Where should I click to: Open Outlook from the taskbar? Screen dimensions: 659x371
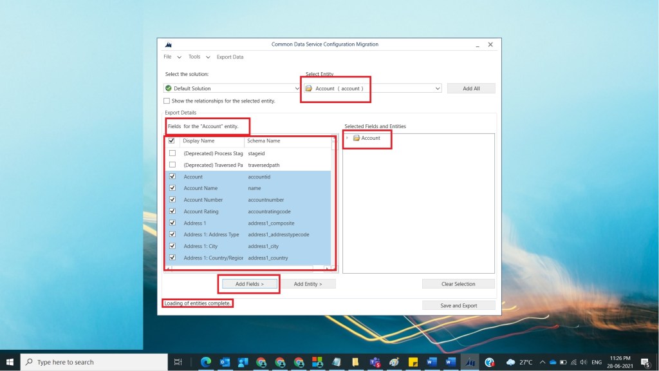pyautogui.click(x=225, y=362)
